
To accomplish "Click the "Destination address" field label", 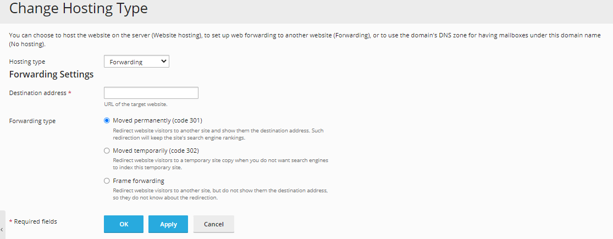I will tap(37, 93).
